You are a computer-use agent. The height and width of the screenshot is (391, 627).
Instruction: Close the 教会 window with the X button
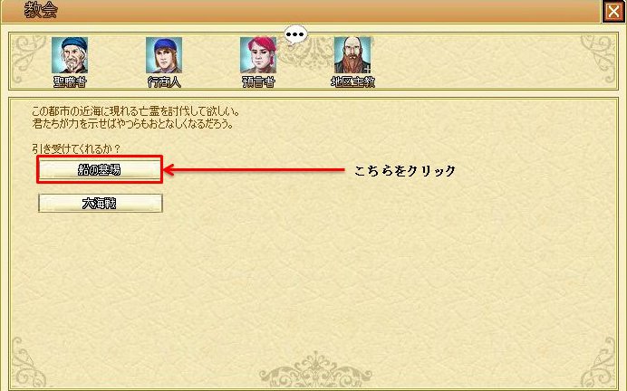tap(613, 12)
